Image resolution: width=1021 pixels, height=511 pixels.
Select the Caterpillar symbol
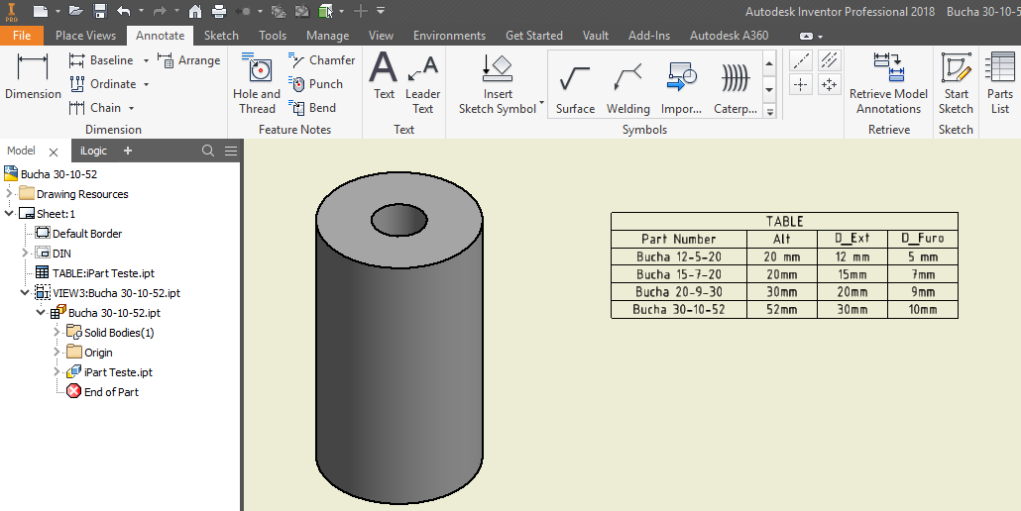pyautogui.click(x=736, y=86)
